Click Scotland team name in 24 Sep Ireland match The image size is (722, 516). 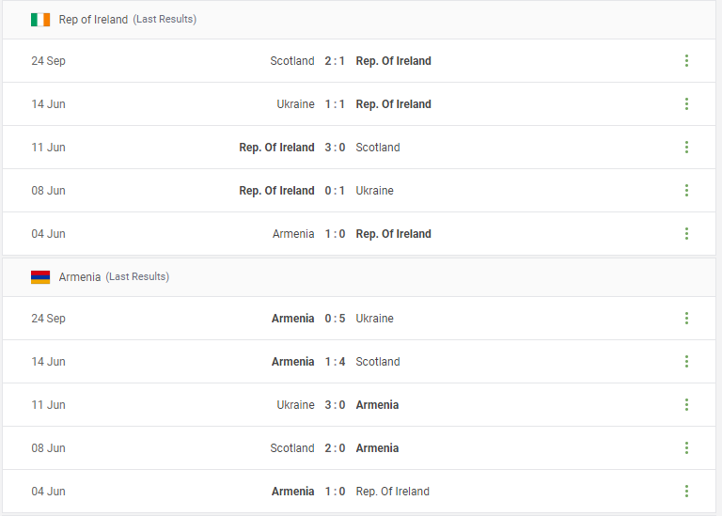(292, 61)
